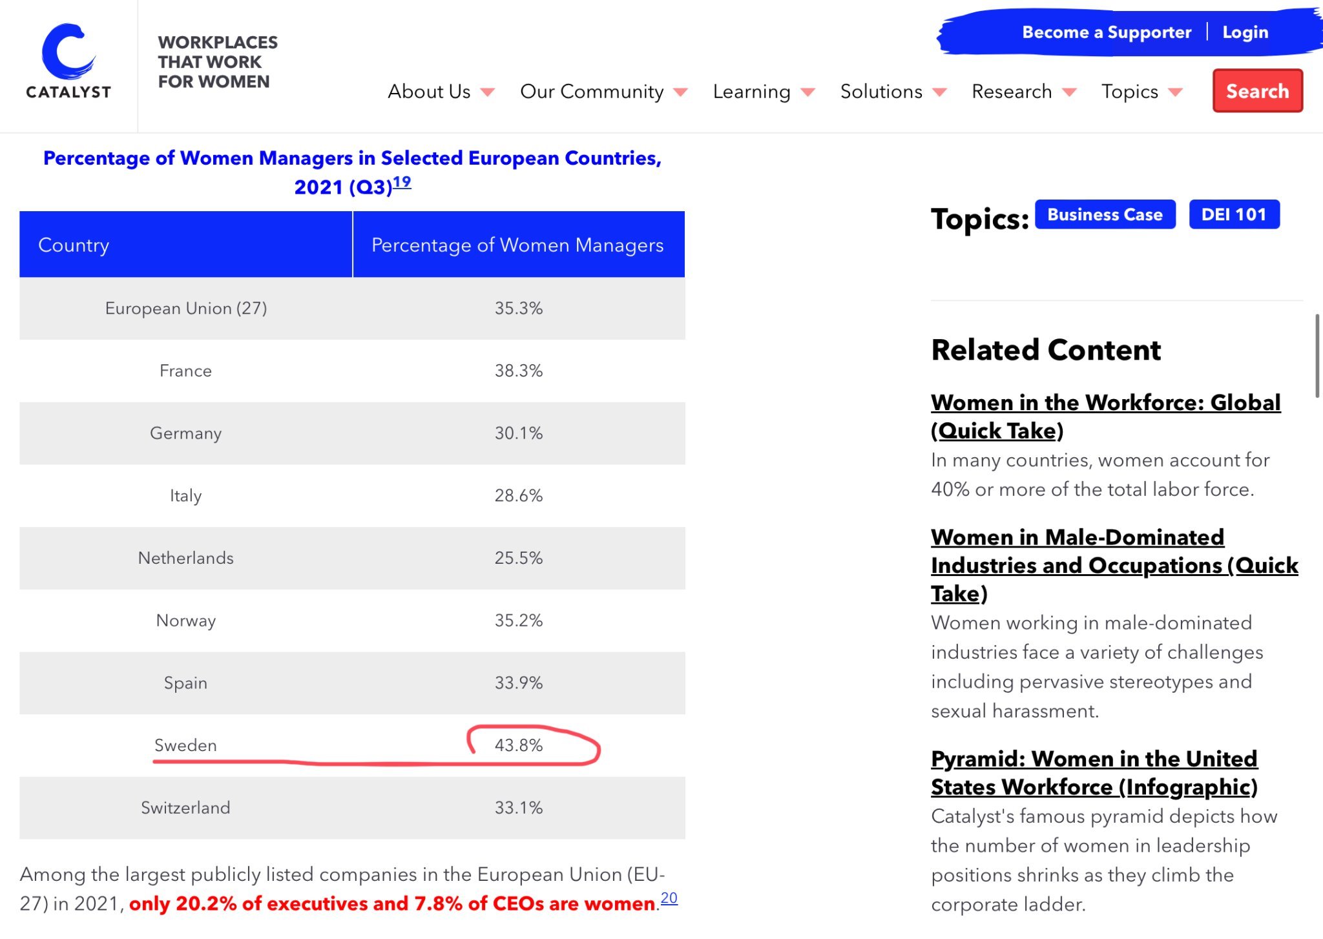Select the Business Case topic tag
1323x939 pixels.
tap(1105, 214)
